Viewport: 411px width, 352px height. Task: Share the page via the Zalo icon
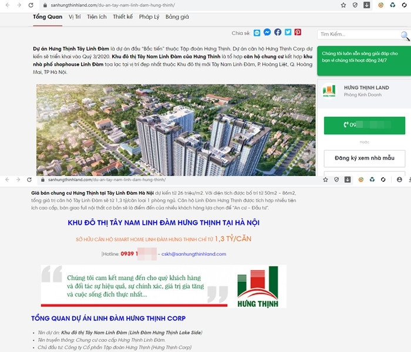[257, 32]
